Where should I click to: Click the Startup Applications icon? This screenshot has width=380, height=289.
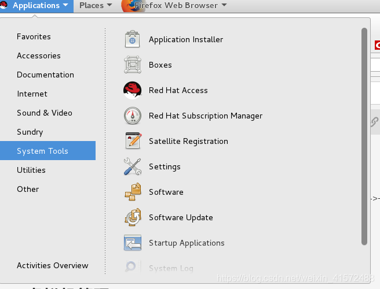(x=132, y=243)
